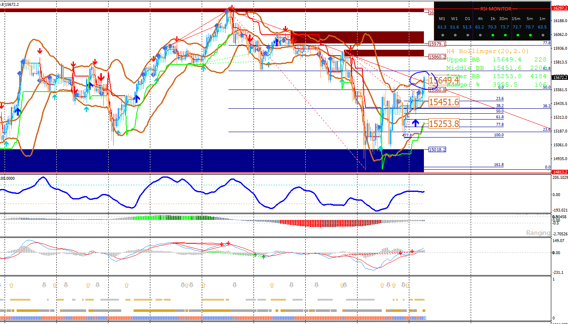Image resolution: width=568 pixels, height=324 pixels.
Task: Select the D1 column in the RSI Monitor
Action: (x=468, y=19)
